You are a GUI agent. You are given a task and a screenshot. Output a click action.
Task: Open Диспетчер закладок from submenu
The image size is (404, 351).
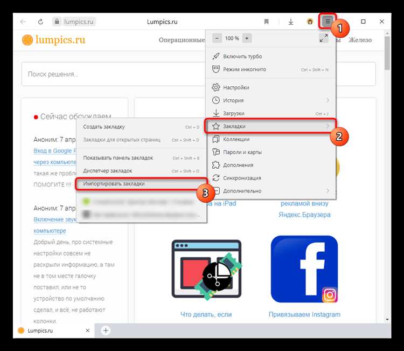click(142, 171)
